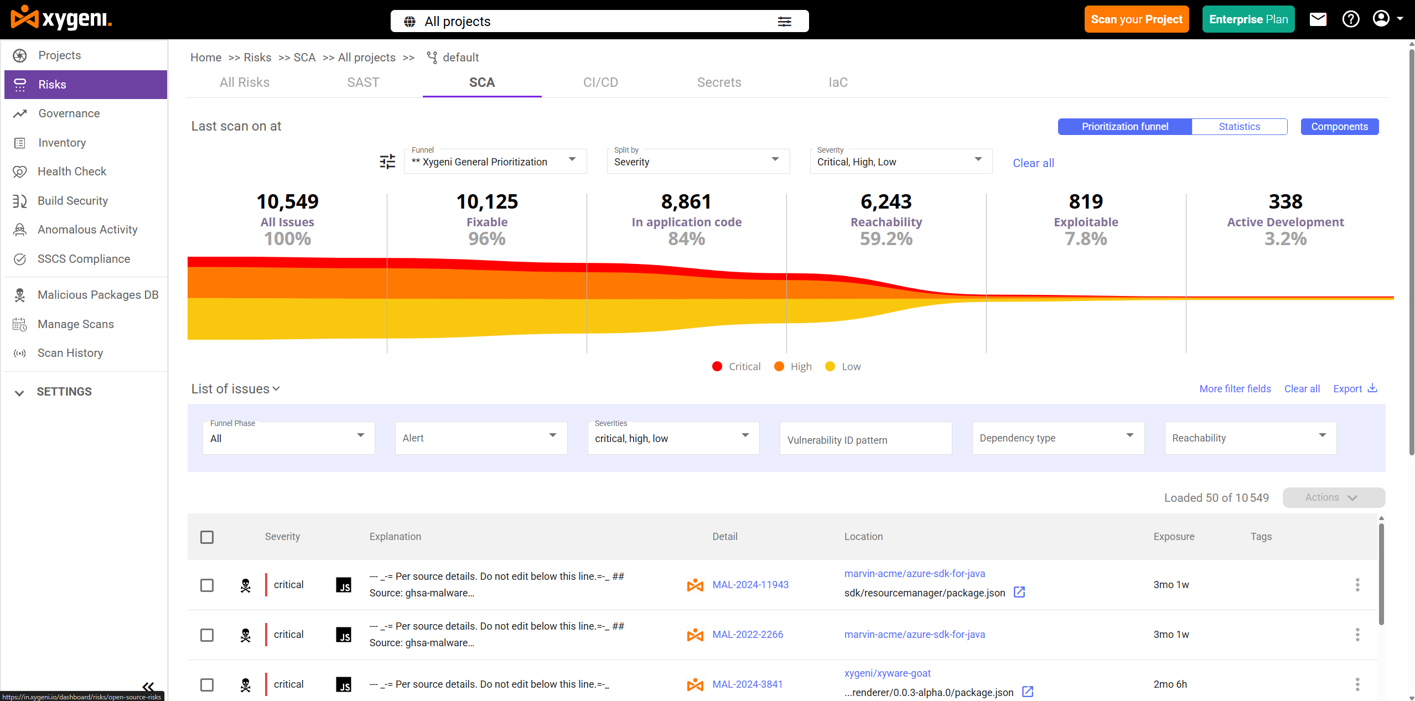This screenshot has width=1415, height=701.
Task: Click the Export download icon
Action: coord(1372,388)
